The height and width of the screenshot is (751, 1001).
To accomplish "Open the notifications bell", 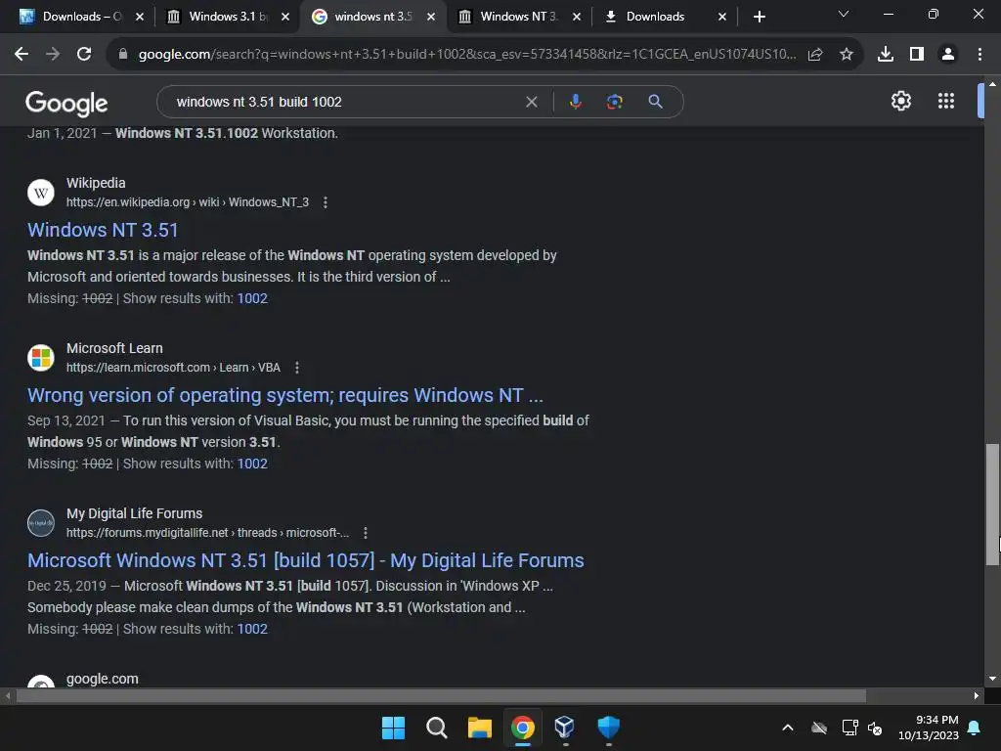I will (975, 728).
